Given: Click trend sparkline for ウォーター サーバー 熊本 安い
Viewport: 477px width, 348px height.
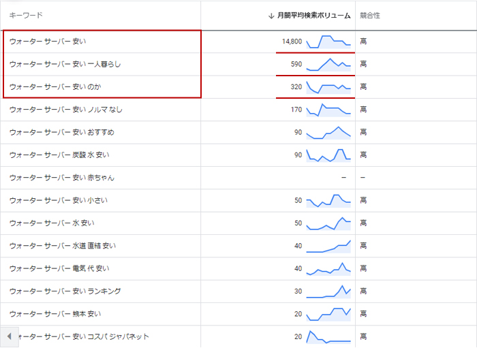Looking at the screenshot, I should click(x=328, y=314).
